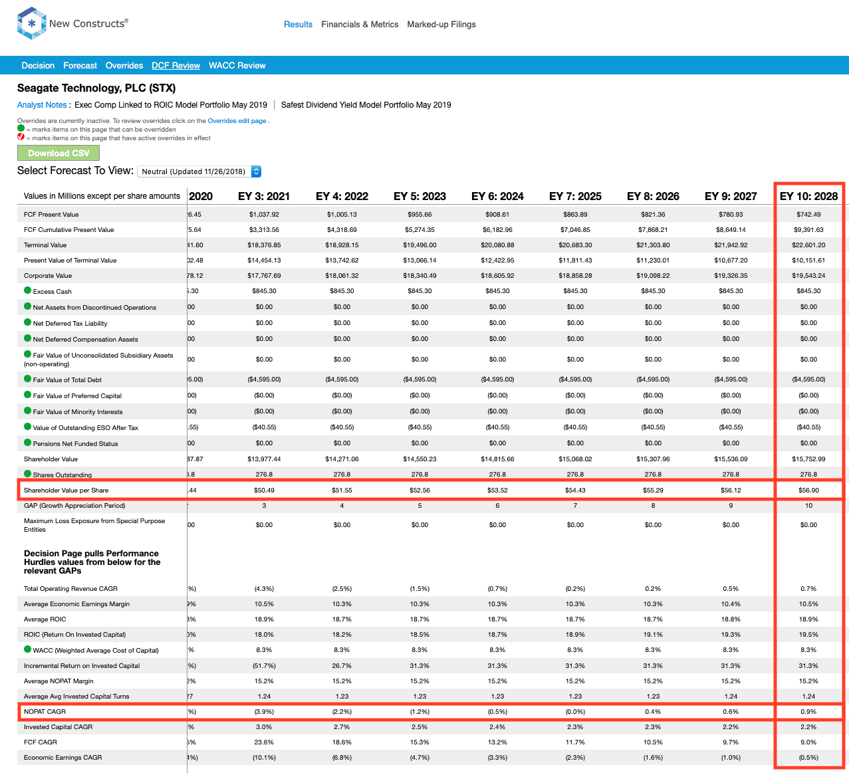Click green override dot beside Excess Cash
849x773 pixels.
[x=28, y=290]
